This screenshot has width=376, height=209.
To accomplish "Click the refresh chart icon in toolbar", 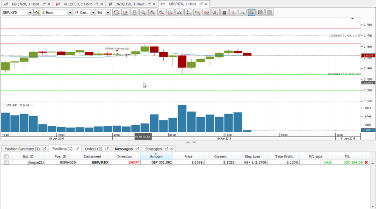I will [x=117, y=12].
